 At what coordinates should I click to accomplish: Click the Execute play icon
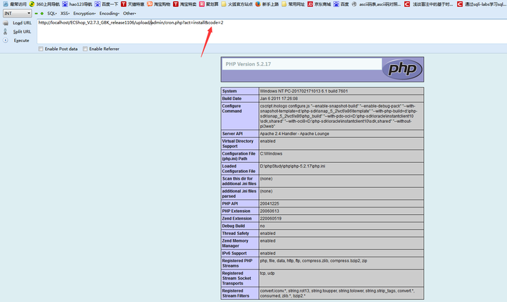pos(5,41)
